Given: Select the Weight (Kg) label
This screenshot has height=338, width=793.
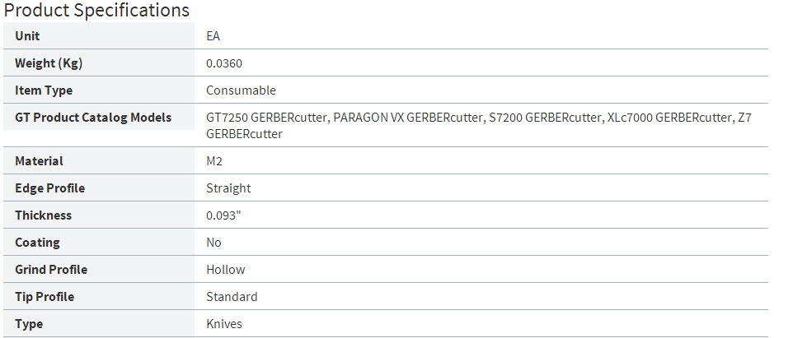Looking at the screenshot, I should click(x=49, y=63).
